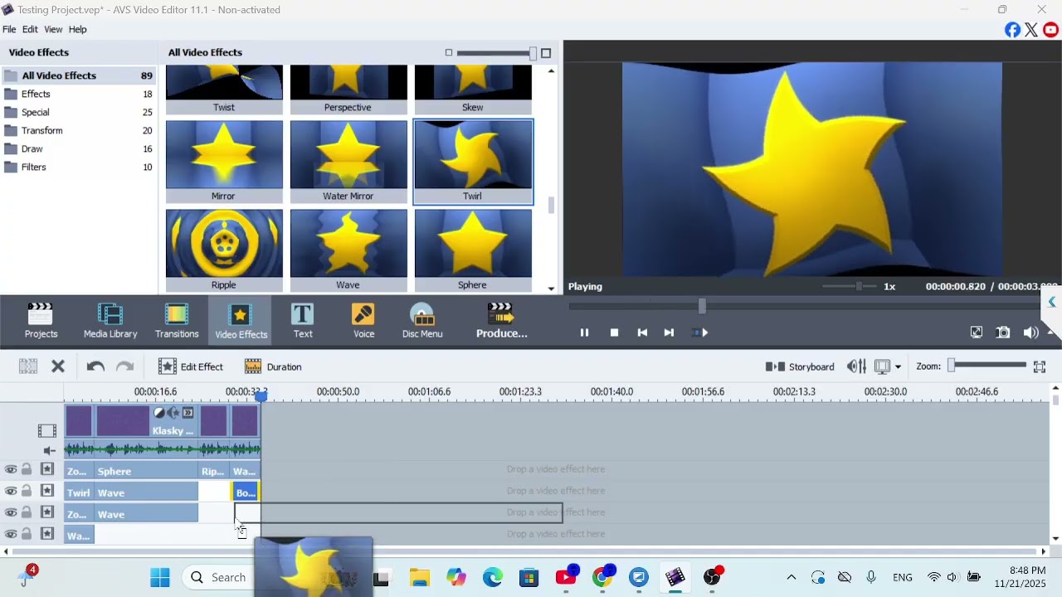Lock the fourth video effect track
This screenshot has height=597, width=1062.
coord(27,534)
